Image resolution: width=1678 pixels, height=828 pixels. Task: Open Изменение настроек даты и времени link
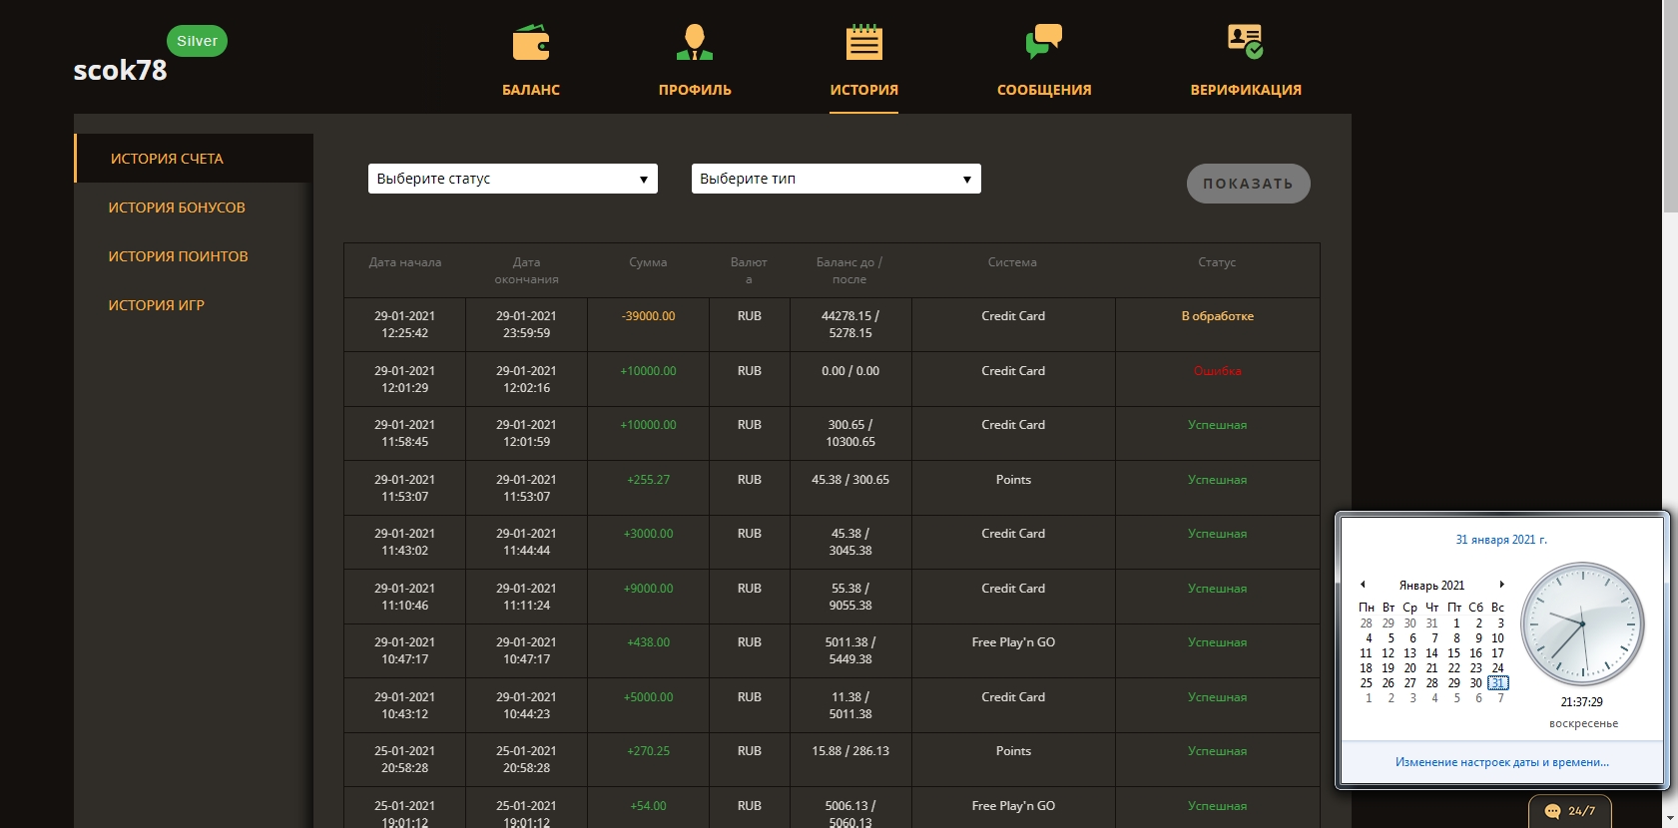pyautogui.click(x=1501, y=762)
